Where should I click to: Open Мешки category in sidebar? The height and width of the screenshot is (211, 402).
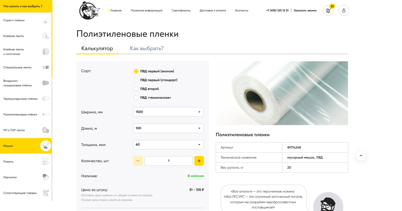(x=26, y=146)
